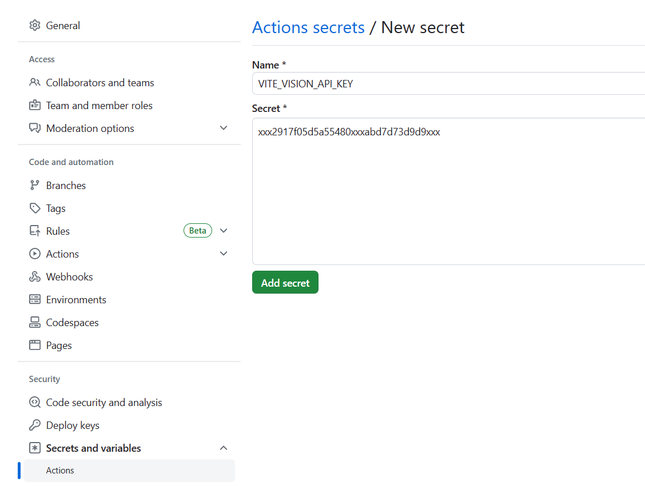Viewport: 645px width, 486px height.
Task: Open Deploy keys via key icon
Action: [35, 425]
